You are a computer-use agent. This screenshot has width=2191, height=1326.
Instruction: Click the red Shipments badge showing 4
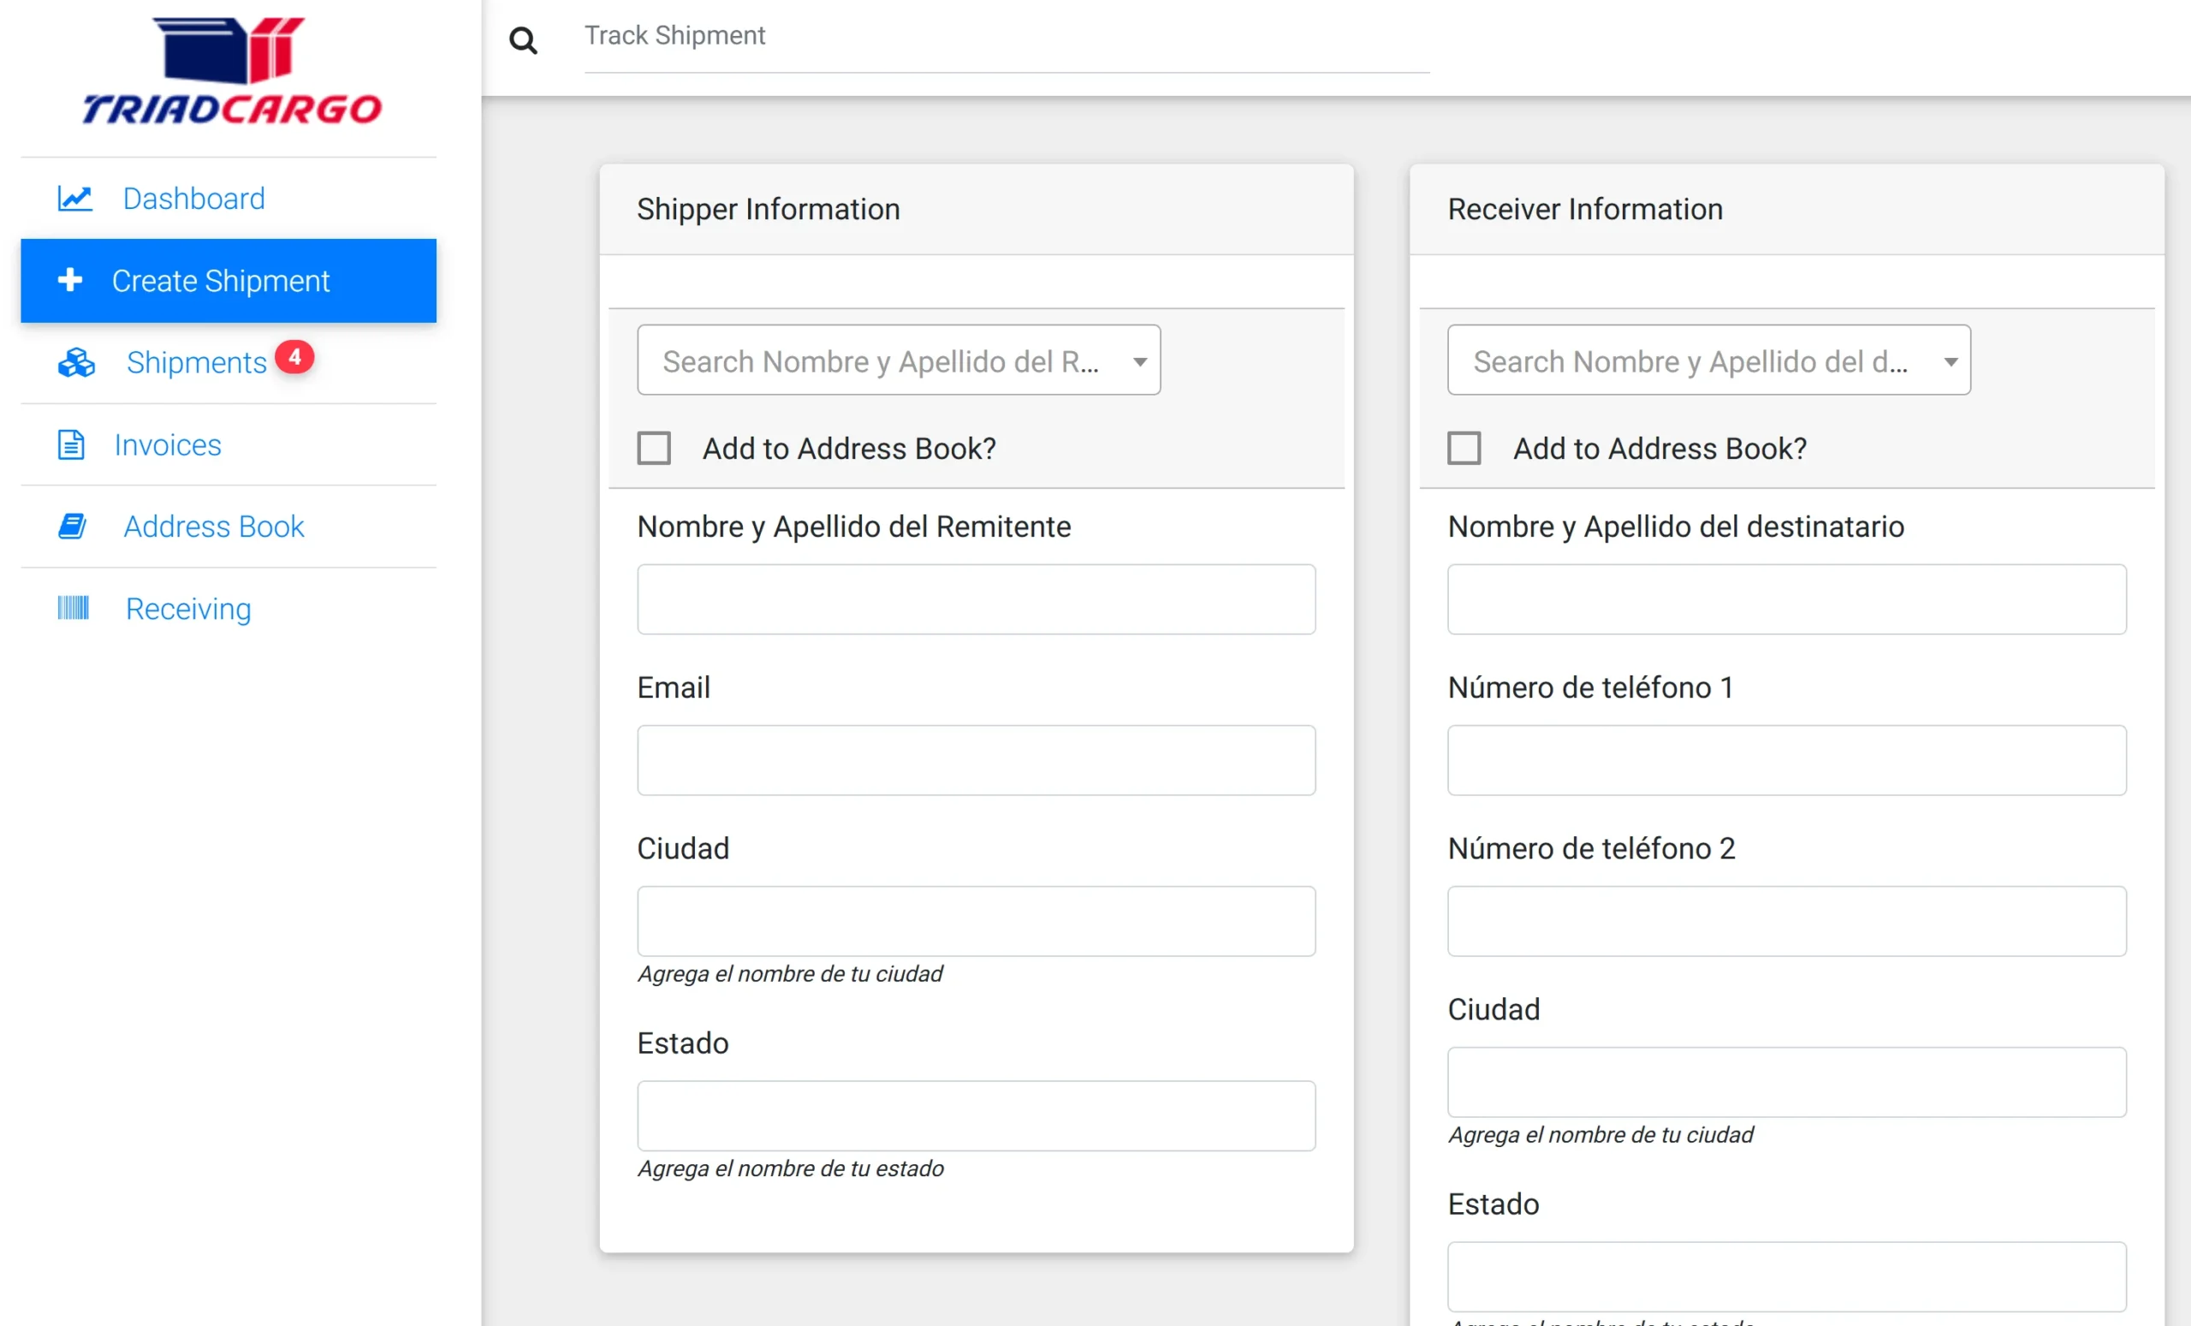pyautogui.click(x=294, y=357)
